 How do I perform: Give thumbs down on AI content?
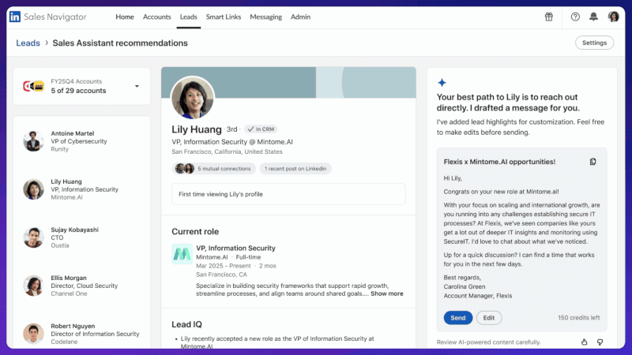click(600, 342)
